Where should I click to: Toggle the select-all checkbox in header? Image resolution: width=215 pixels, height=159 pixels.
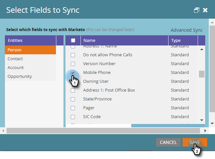pyautogui.click(x=73, y=41)
